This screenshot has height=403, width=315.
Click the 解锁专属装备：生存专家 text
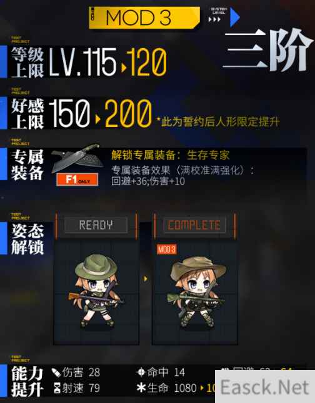(171, 155)
